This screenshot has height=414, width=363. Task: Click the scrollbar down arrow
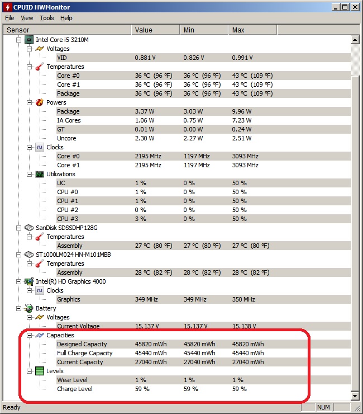355,396
